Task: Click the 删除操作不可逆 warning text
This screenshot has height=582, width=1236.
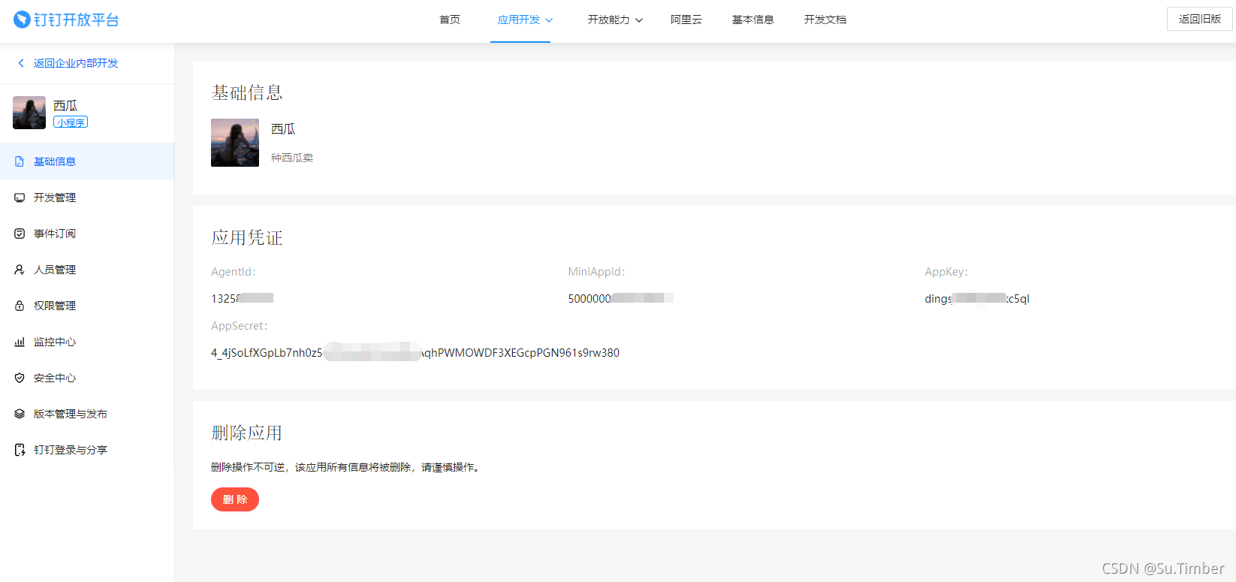Action: (345, 467)
